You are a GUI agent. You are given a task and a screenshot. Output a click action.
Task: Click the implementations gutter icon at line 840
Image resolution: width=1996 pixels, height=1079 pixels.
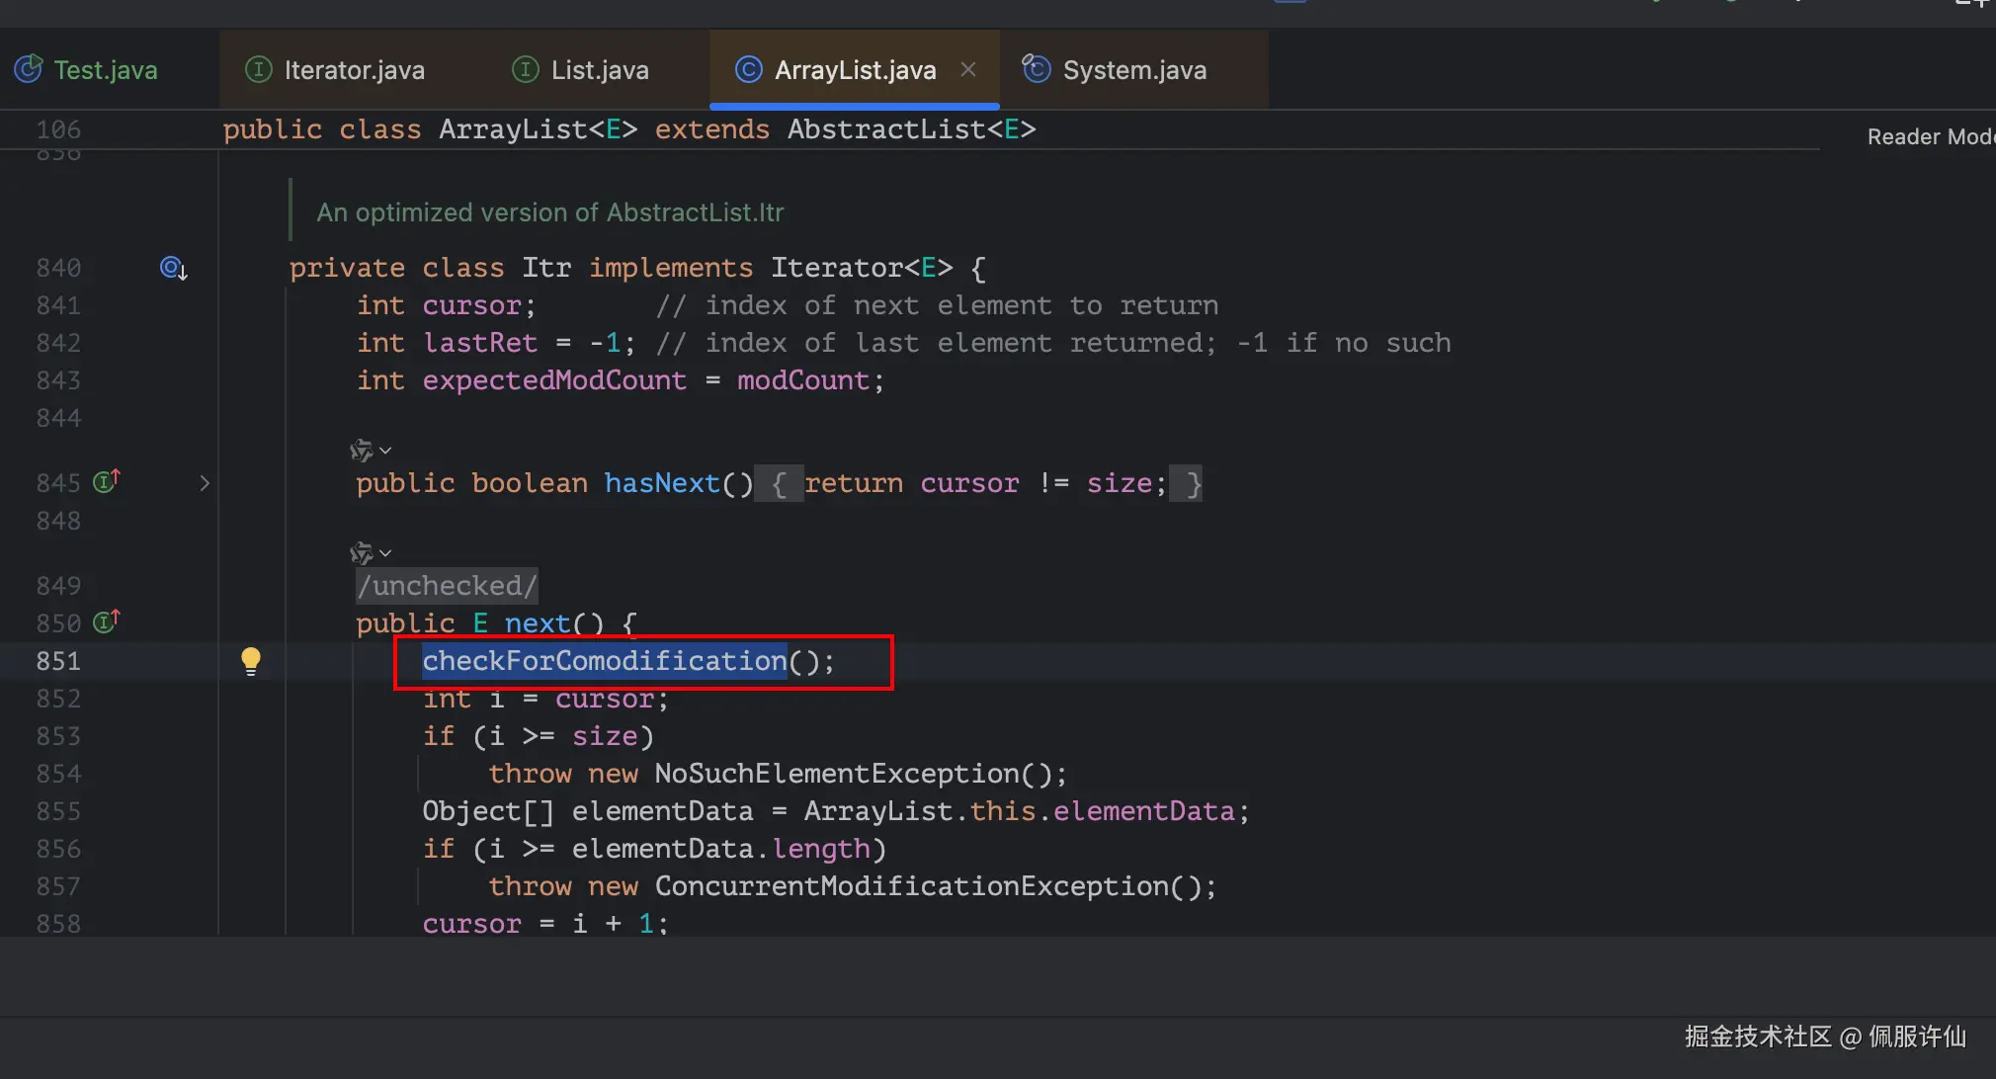pos(173,268)
